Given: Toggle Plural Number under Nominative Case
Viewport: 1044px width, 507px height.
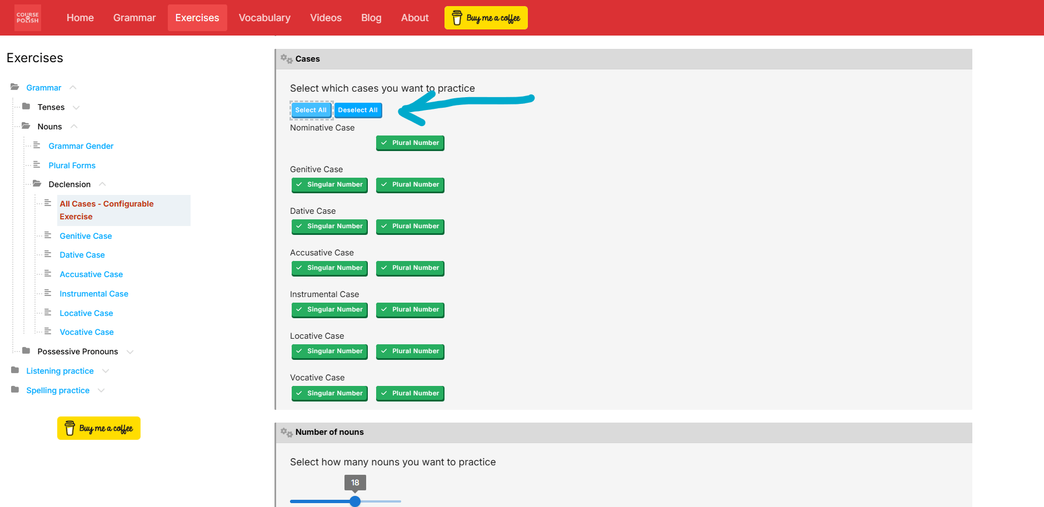Looking at the screenshot, I should click(x=410, y=143).
